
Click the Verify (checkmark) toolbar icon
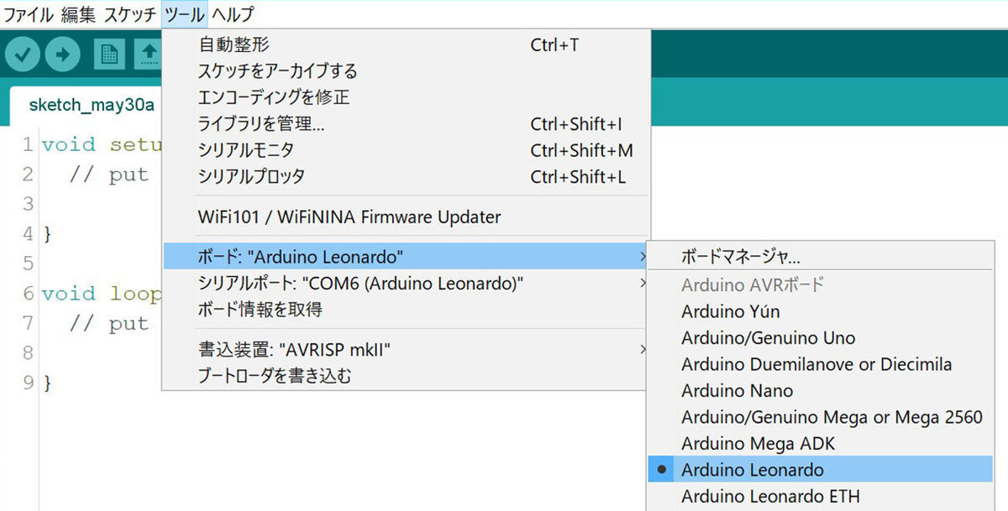click(22, 54)
